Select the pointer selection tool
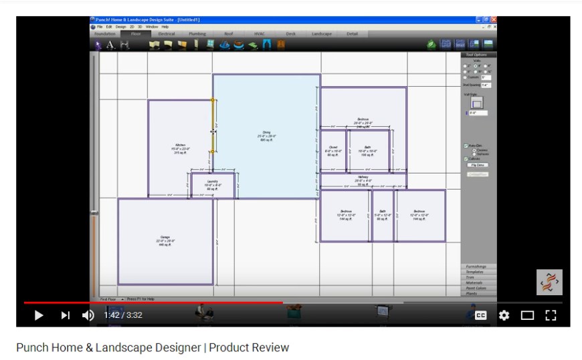582x360 pixels. click(98, 45)
